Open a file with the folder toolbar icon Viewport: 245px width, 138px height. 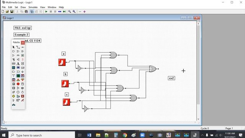[7, 11]
